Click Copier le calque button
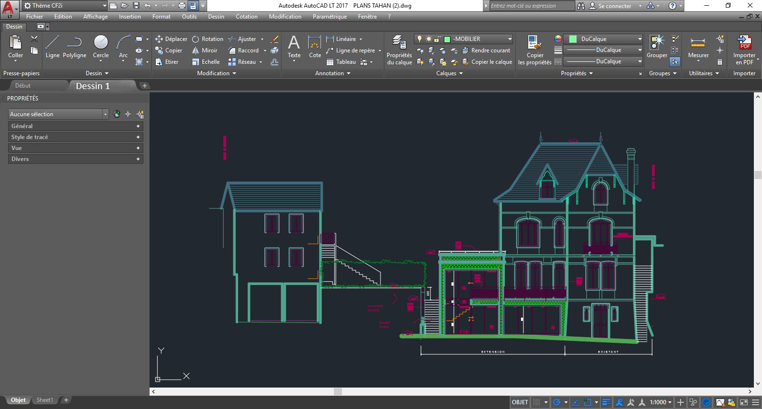Screen dimensions: 762x409 (x=487, y=62)
